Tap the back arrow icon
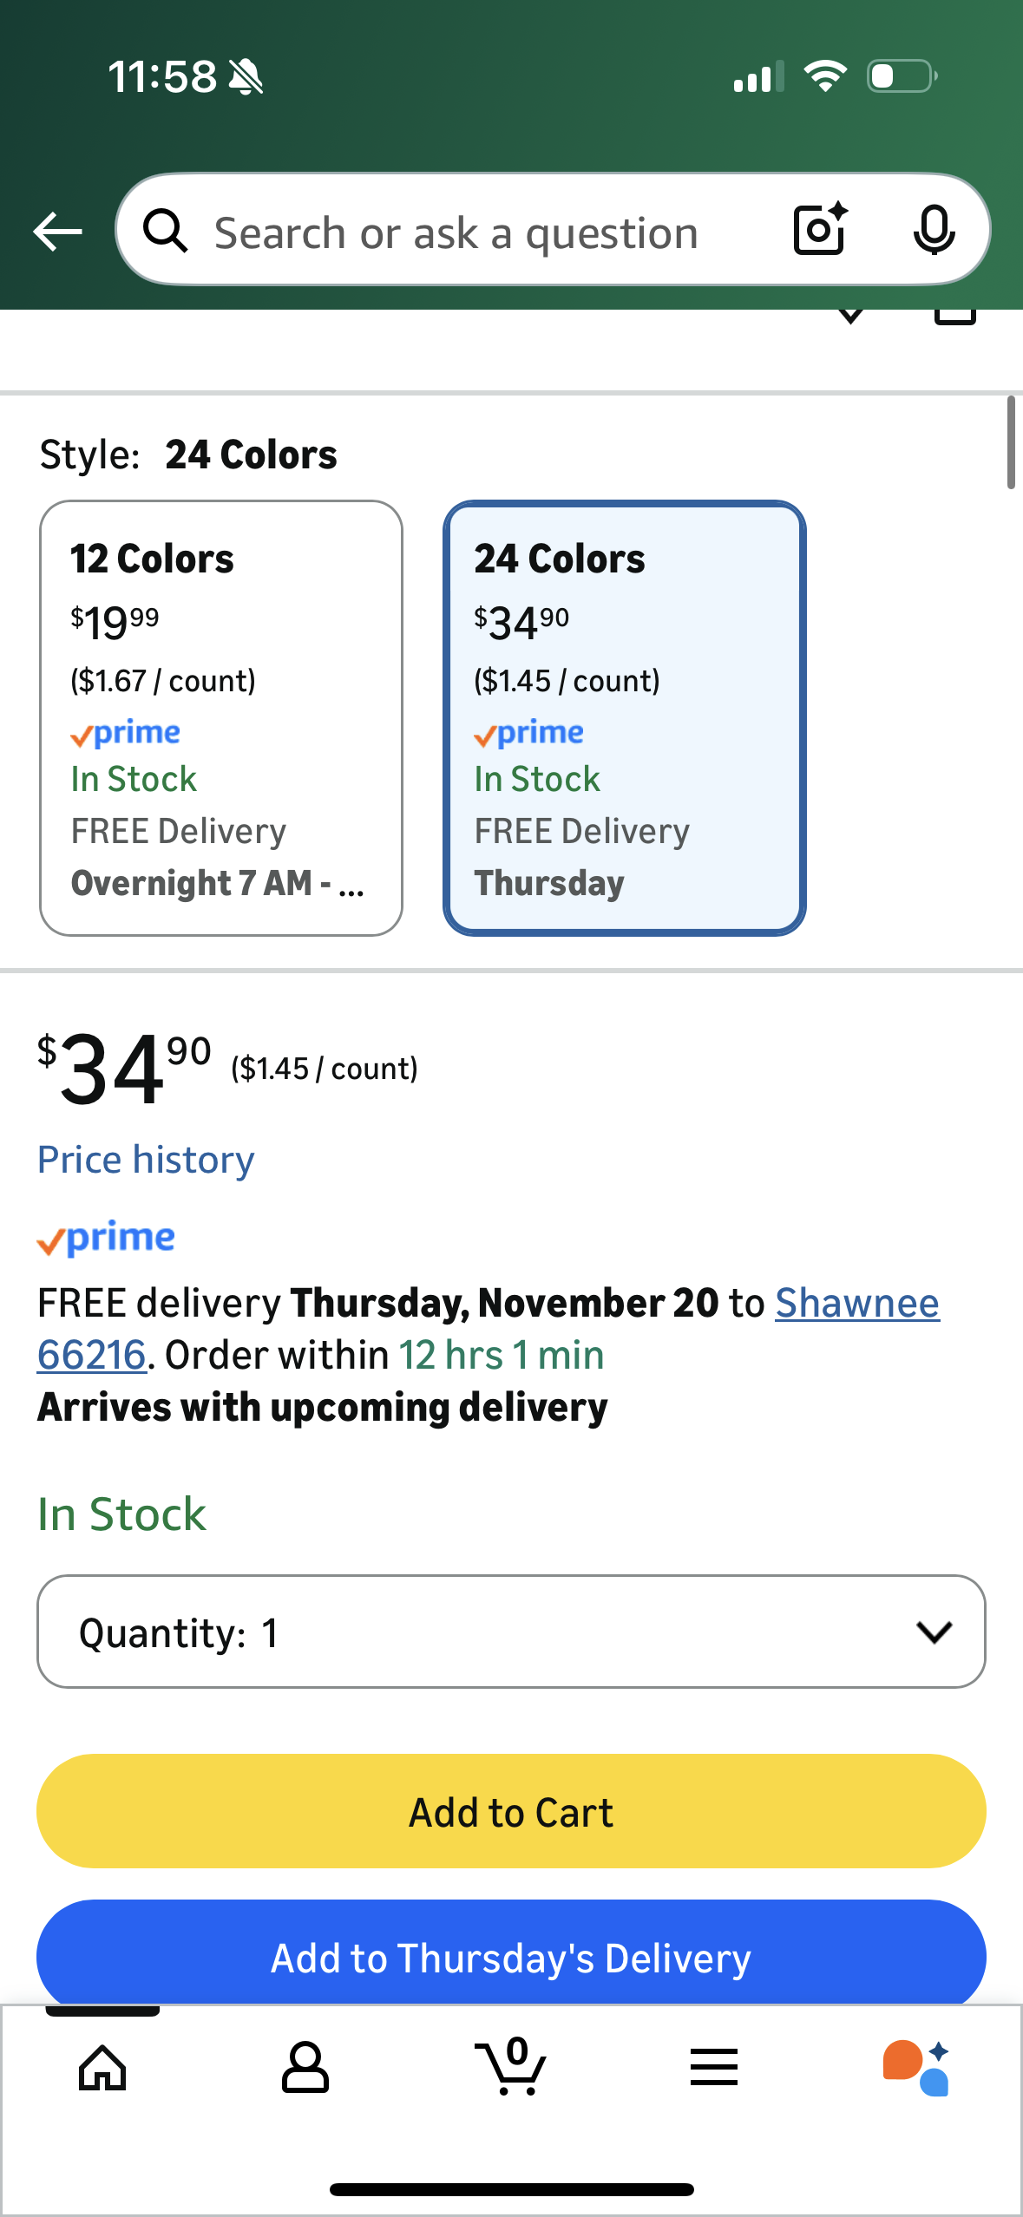The height and width of the screenshot is (2217, 1023). point(57,232)
